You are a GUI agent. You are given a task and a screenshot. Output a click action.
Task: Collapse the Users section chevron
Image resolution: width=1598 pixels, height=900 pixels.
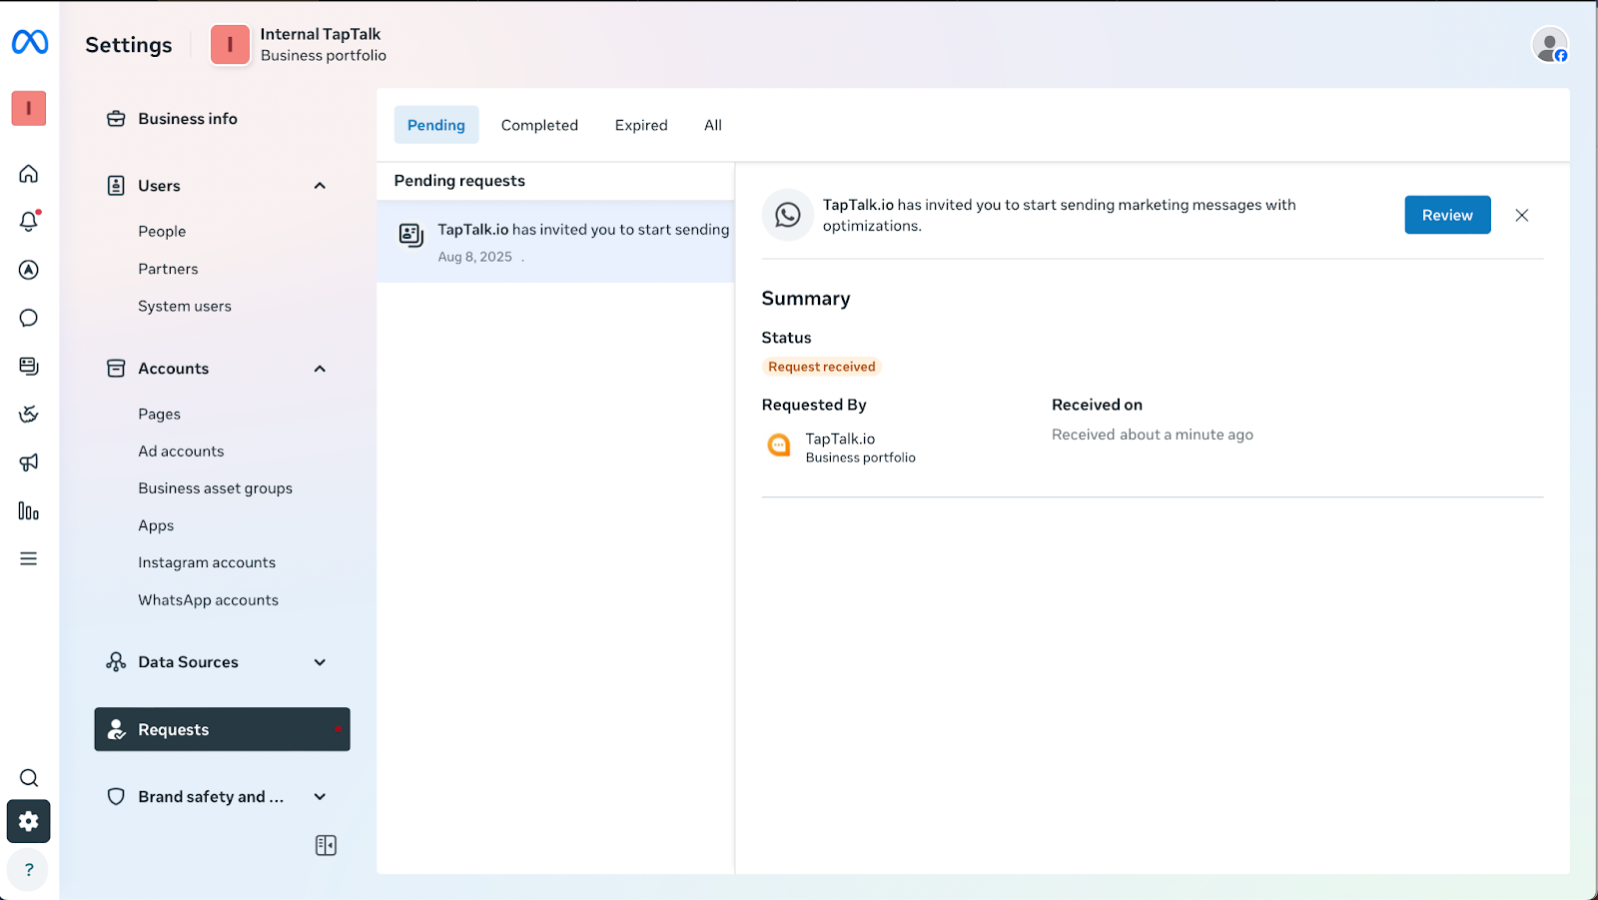click(x=320, y=186)
